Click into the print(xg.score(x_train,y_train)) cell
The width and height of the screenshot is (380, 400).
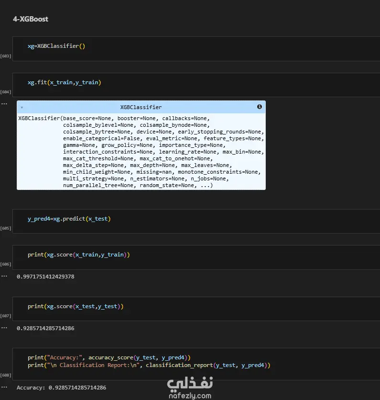(x=196, y=257)
